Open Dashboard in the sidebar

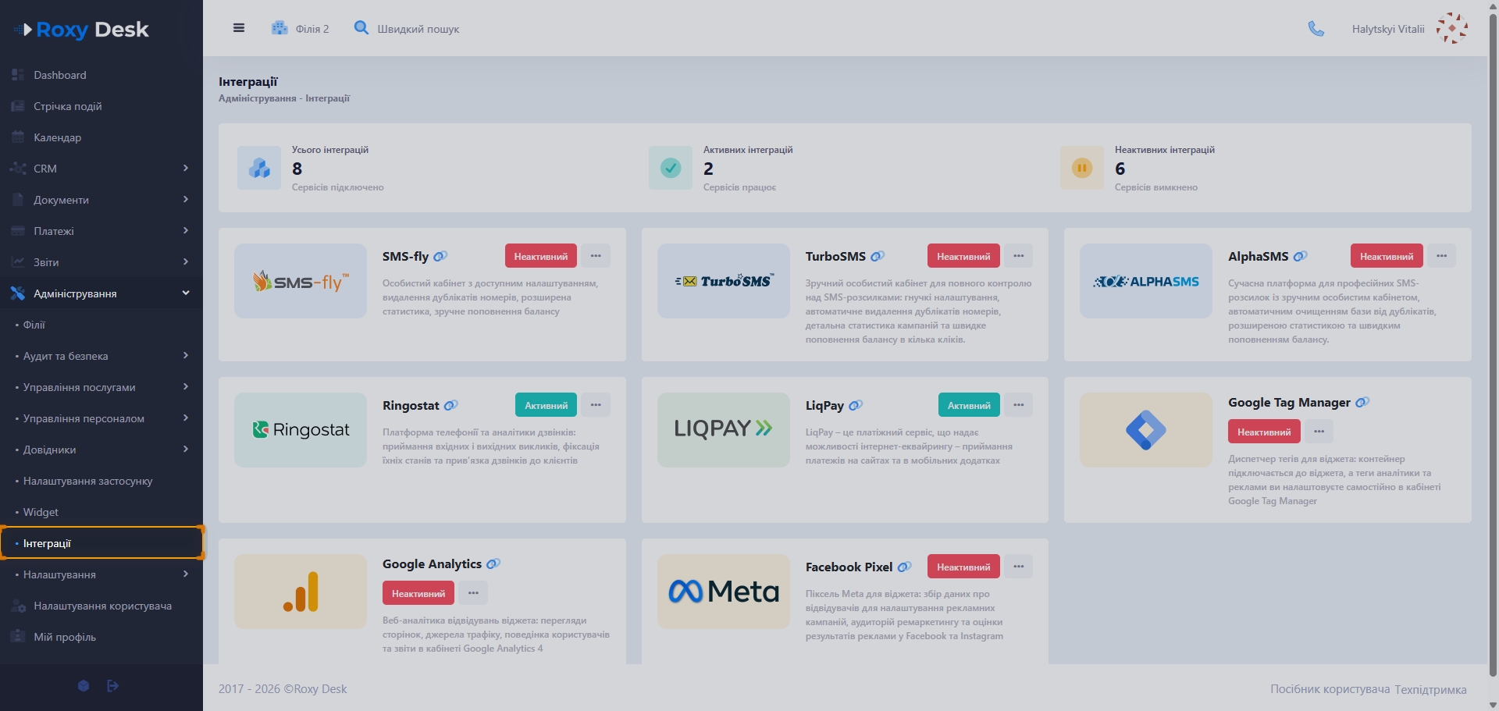pos(101,75)
